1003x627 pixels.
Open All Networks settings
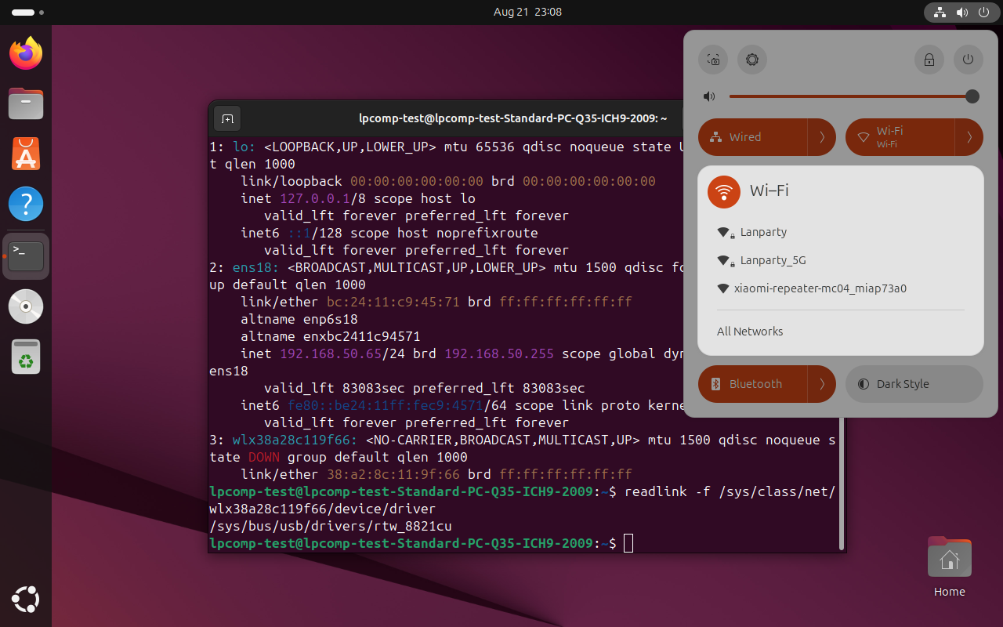[841, 332]
